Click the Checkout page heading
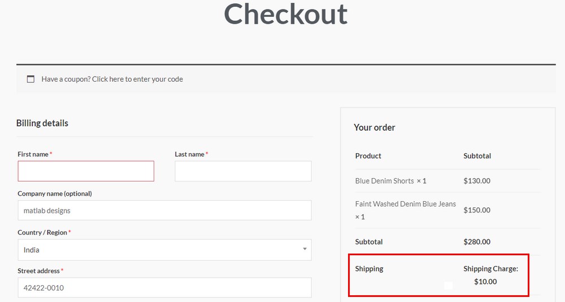Screen dimensions: 565x302 click(x=286, y=15)
